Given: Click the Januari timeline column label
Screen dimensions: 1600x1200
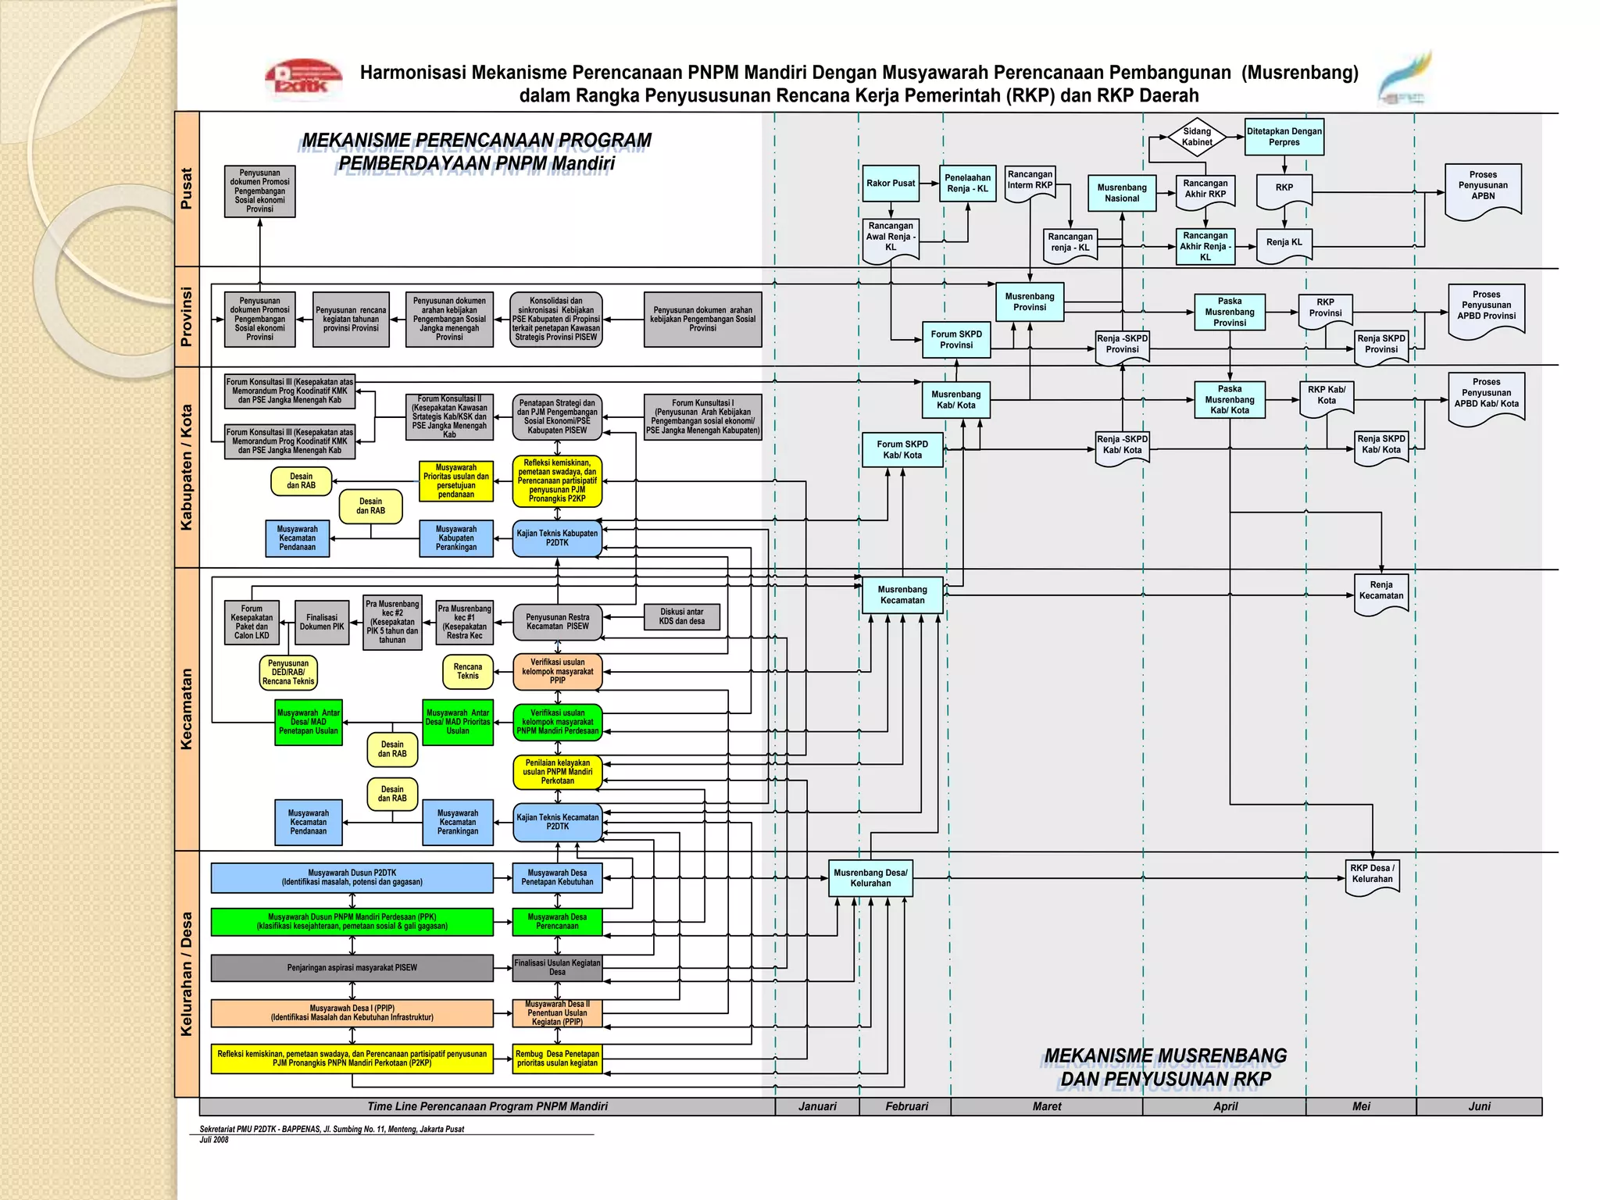Looking at the screenshot, I should (817, 1106).
